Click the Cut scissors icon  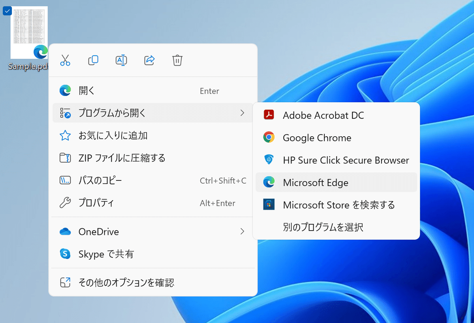tap(65, 60)
